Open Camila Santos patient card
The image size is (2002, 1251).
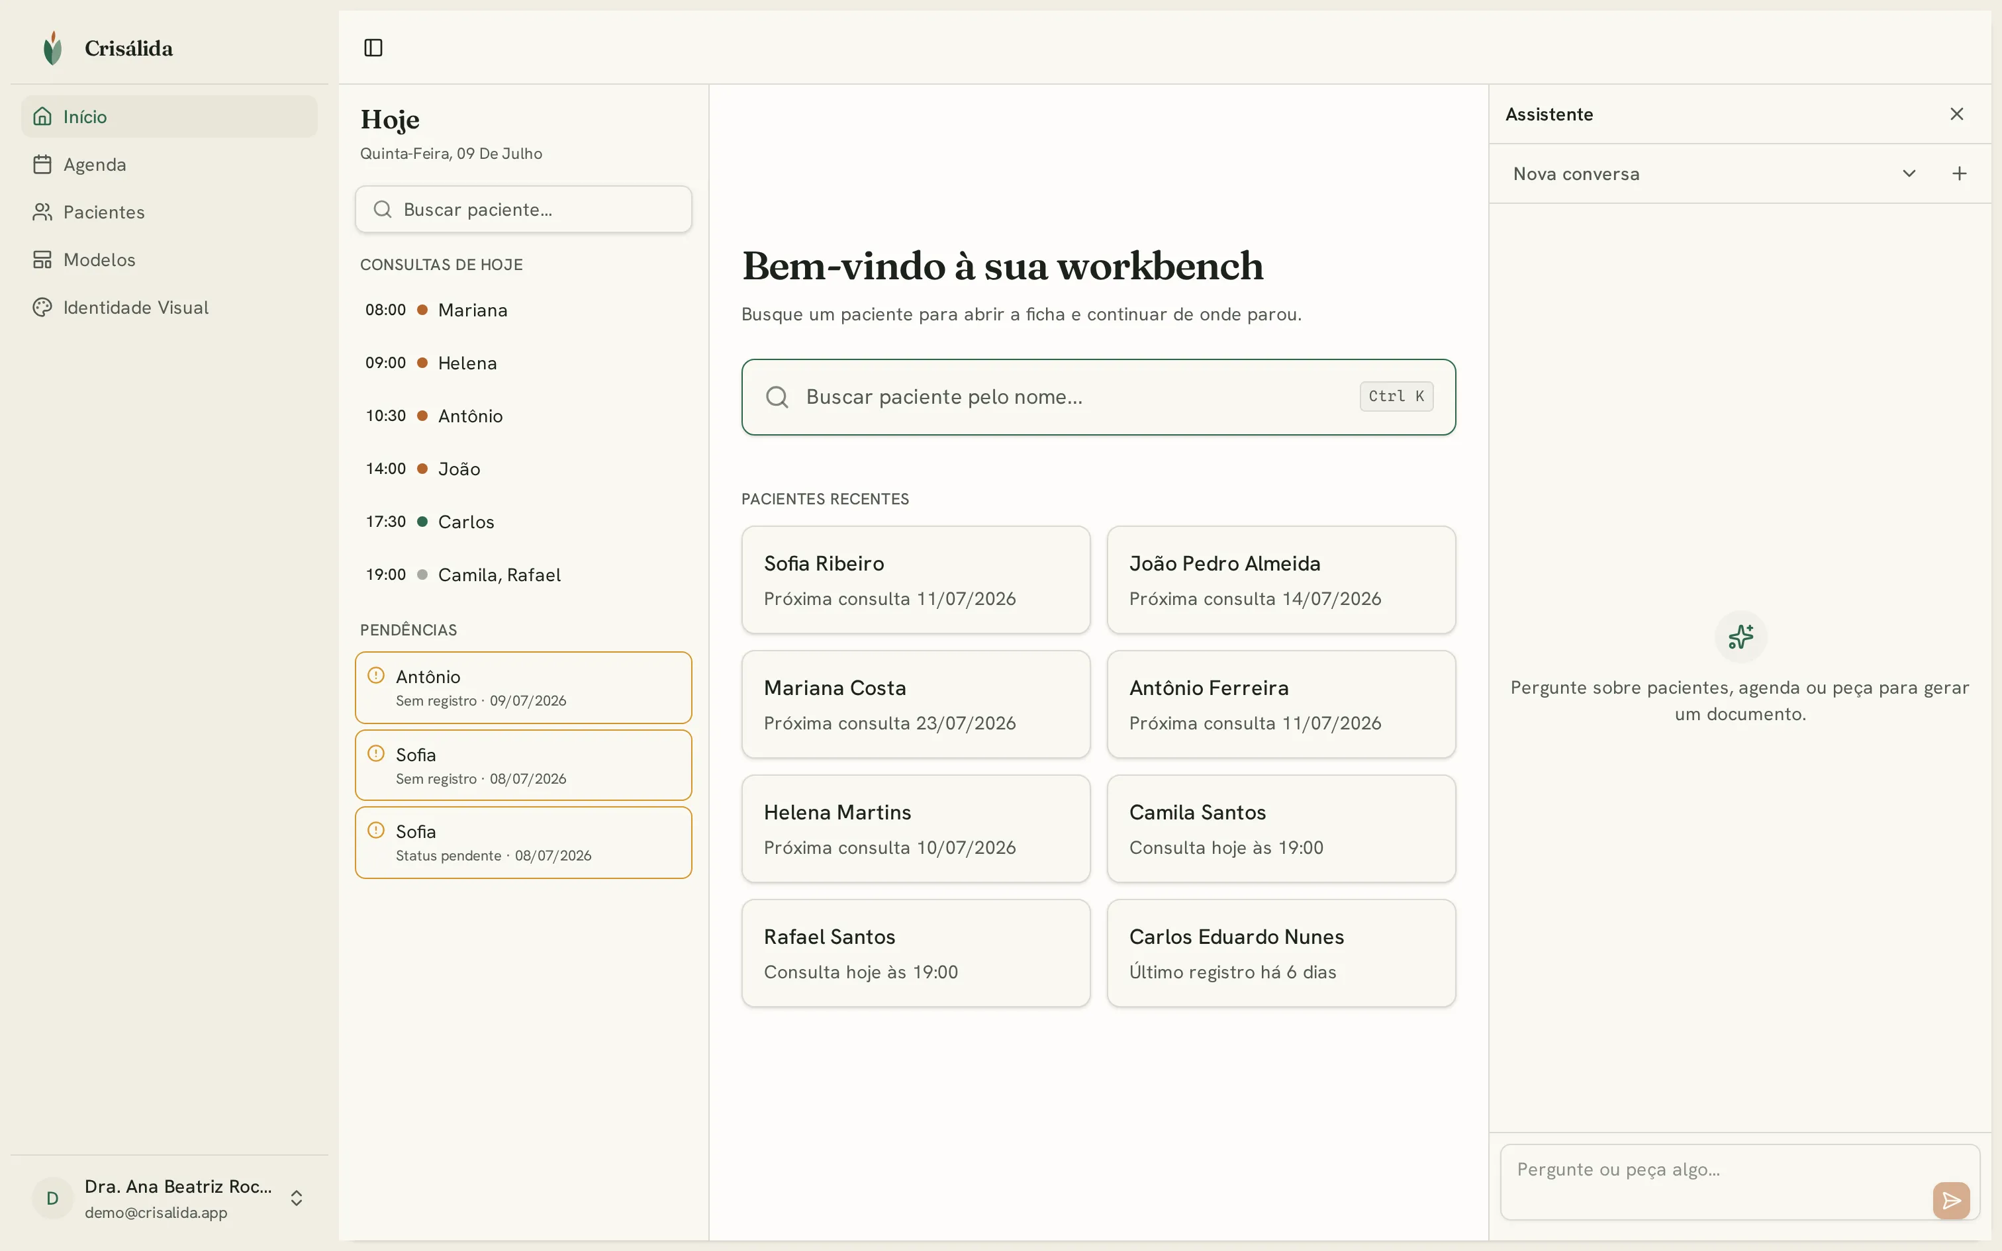pos(1282,829)
